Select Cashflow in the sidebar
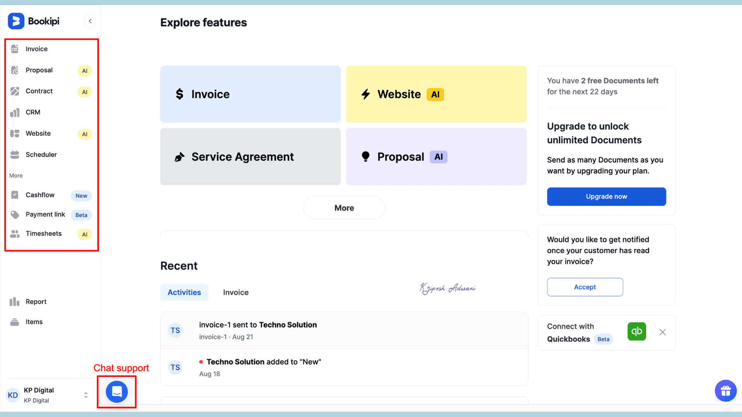742x417 pixels. pyautogui.click(x=40, y=195)
